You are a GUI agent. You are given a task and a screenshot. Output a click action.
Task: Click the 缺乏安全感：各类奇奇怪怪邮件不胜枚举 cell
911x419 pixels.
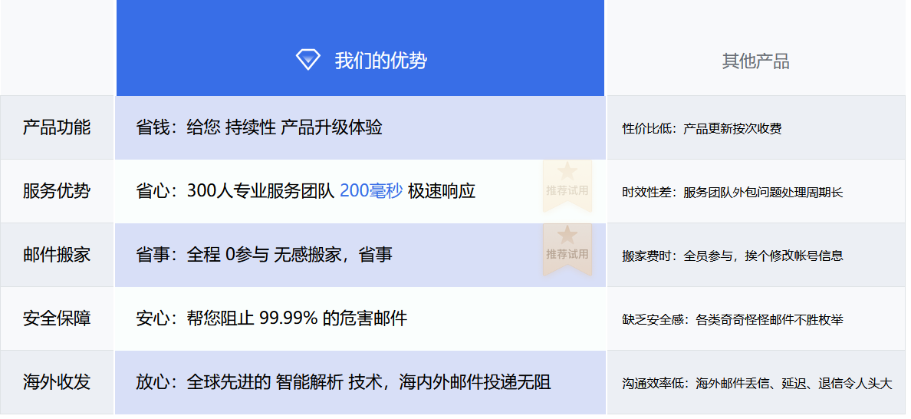756,319
